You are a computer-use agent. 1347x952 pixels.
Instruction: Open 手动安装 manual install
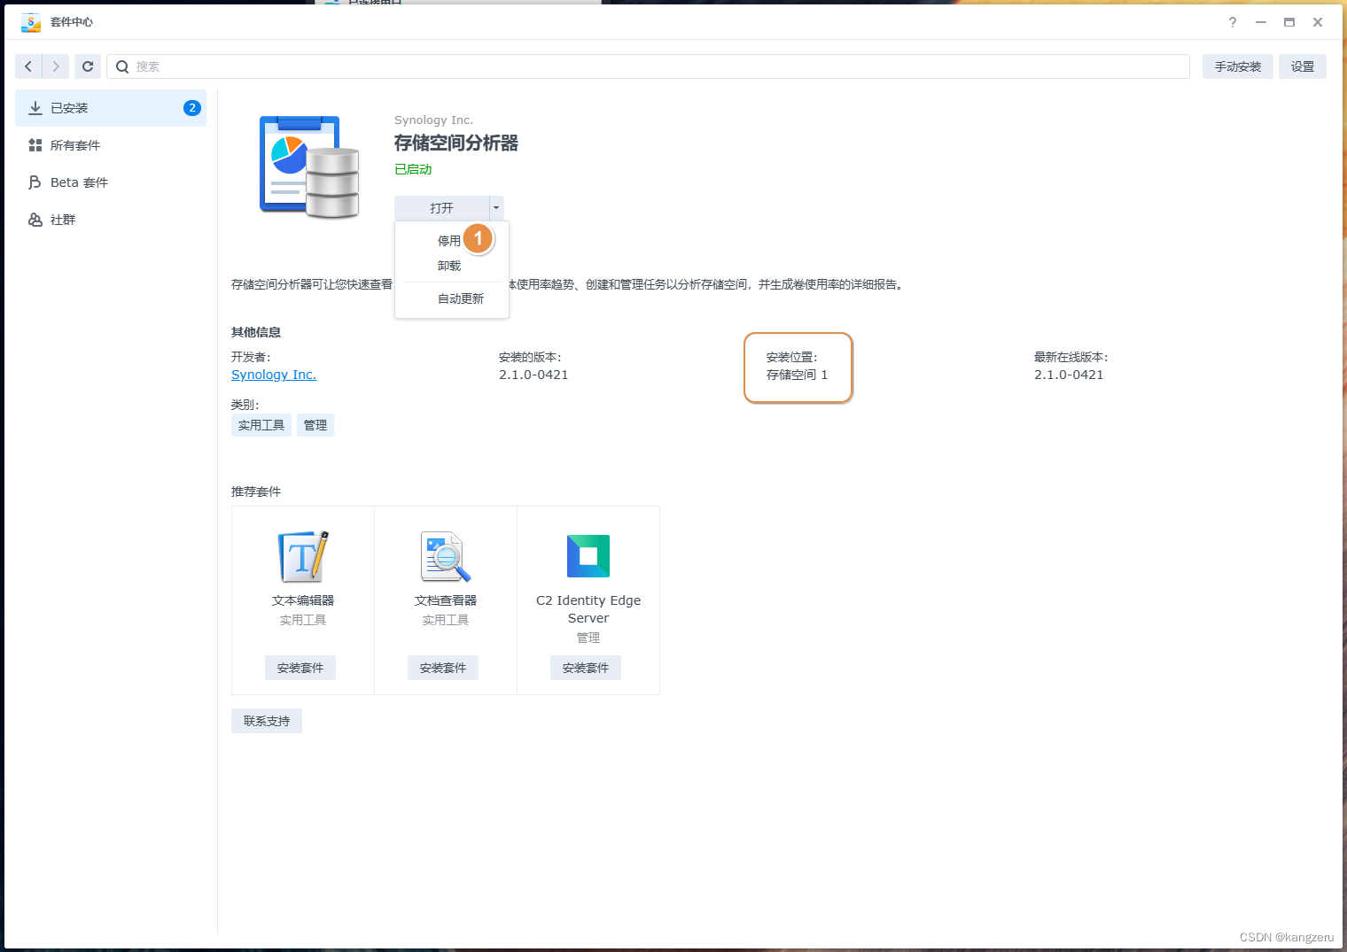(x=1237, y=66)
